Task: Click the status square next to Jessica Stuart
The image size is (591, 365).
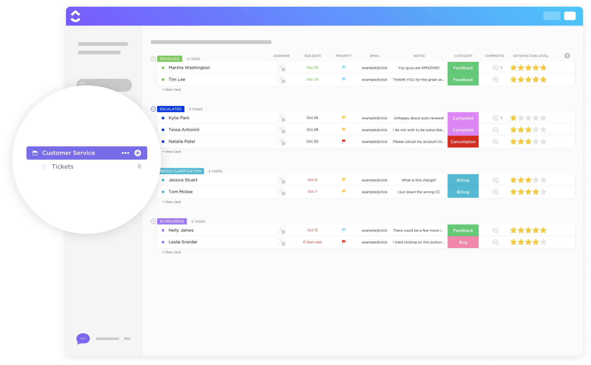Action: pos(163,180)
